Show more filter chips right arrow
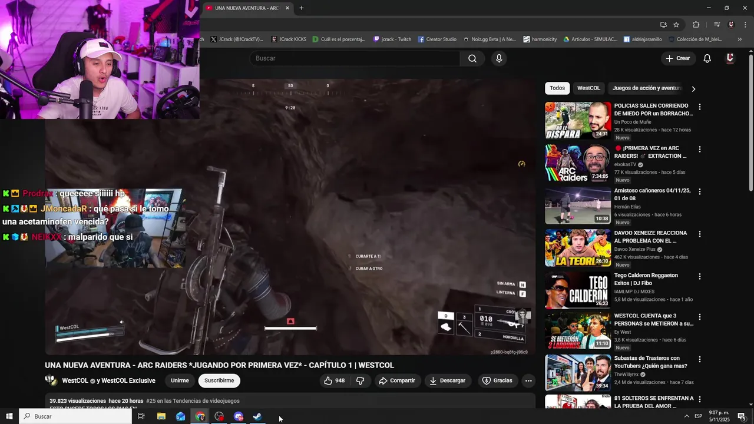The height and width of the screenshot is (424, 754). coord(693,88)
